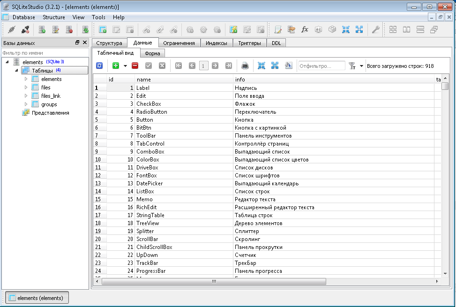456x307 pixels.
Task: Click the elements (elements) taskbar button
Action: (37, 298)
